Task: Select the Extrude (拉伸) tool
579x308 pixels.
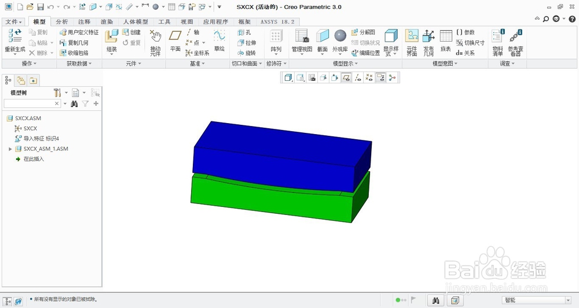Action: pyautogui.click(x=247, y=43)
